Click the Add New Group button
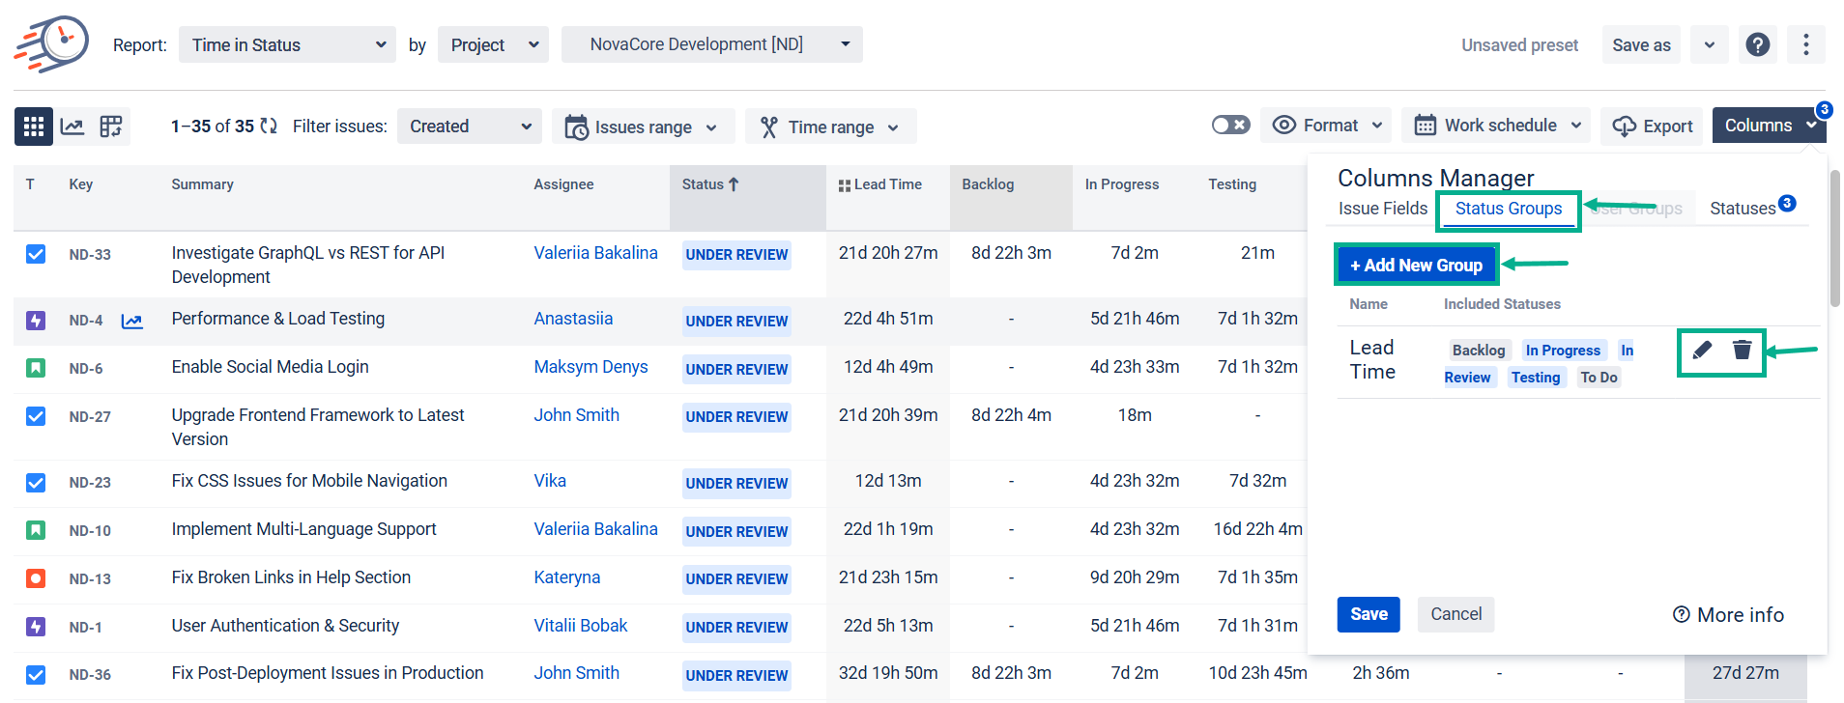1844x703 pixels. (x=1416, y=266)
